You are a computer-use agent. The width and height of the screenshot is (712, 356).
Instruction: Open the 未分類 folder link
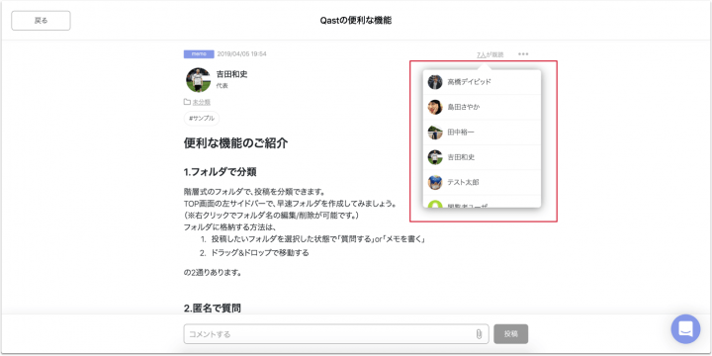pos(201,102)
